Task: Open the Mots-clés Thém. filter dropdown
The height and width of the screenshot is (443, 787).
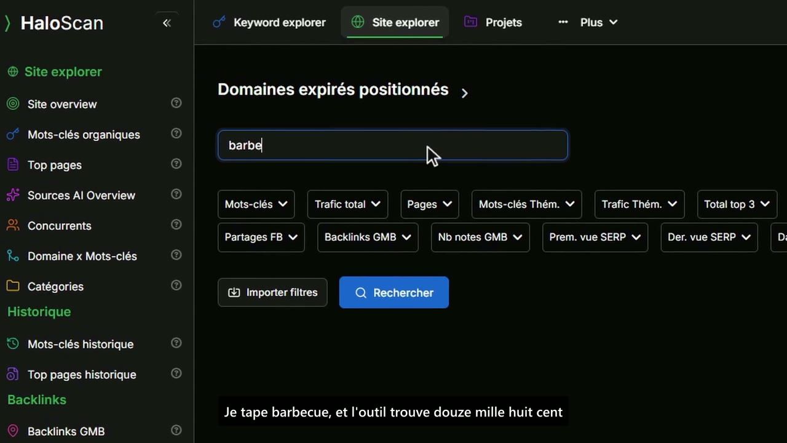Action: [x=526, y=204]
